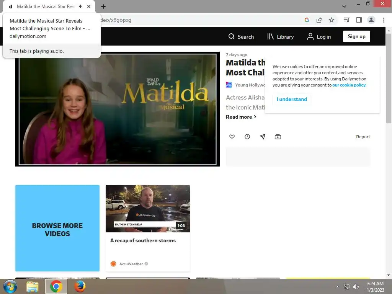This screenshot has height=294, width=392.
Task: Click the video title heading Matilda
Action: pyautogui.click(x=245, y=67)
